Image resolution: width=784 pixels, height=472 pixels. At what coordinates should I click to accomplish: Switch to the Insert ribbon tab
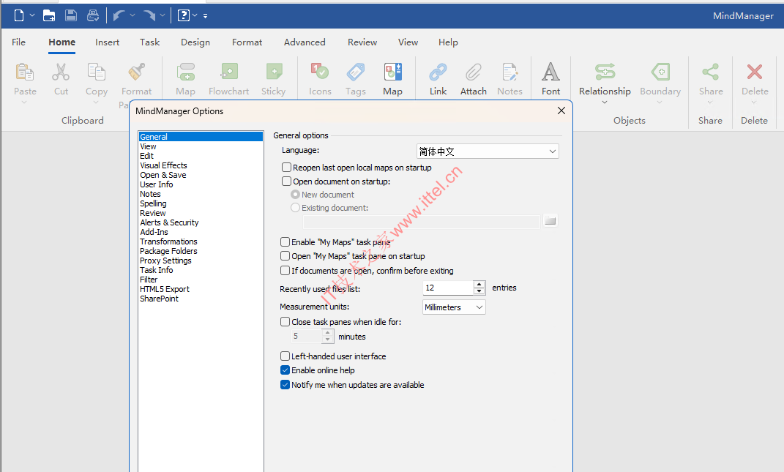coord(108,42)
